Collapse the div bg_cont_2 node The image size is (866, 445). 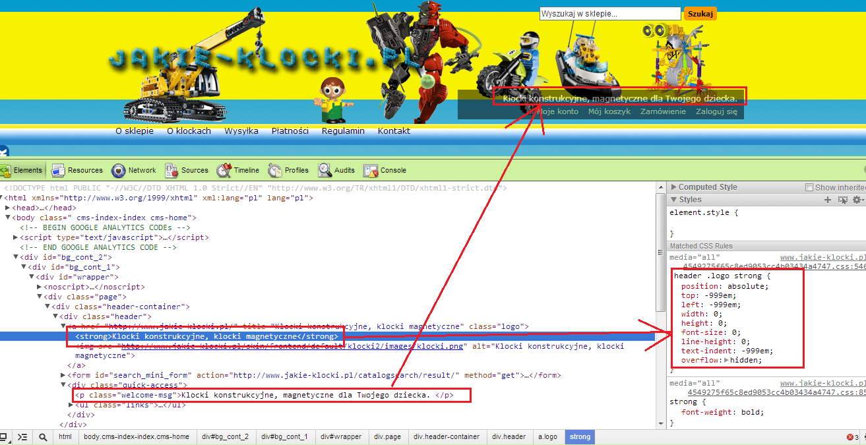(x=16, y=257)
